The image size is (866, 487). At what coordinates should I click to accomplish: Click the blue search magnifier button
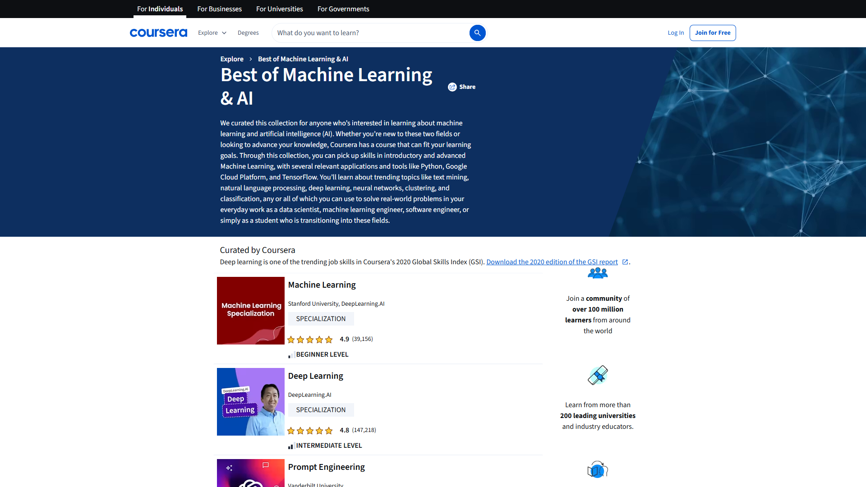(x=477, y=33)
